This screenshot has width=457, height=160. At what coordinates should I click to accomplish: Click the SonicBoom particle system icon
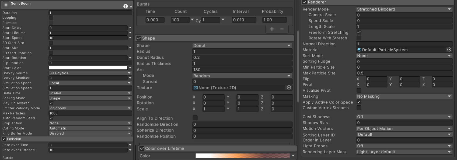pos(6,5)
